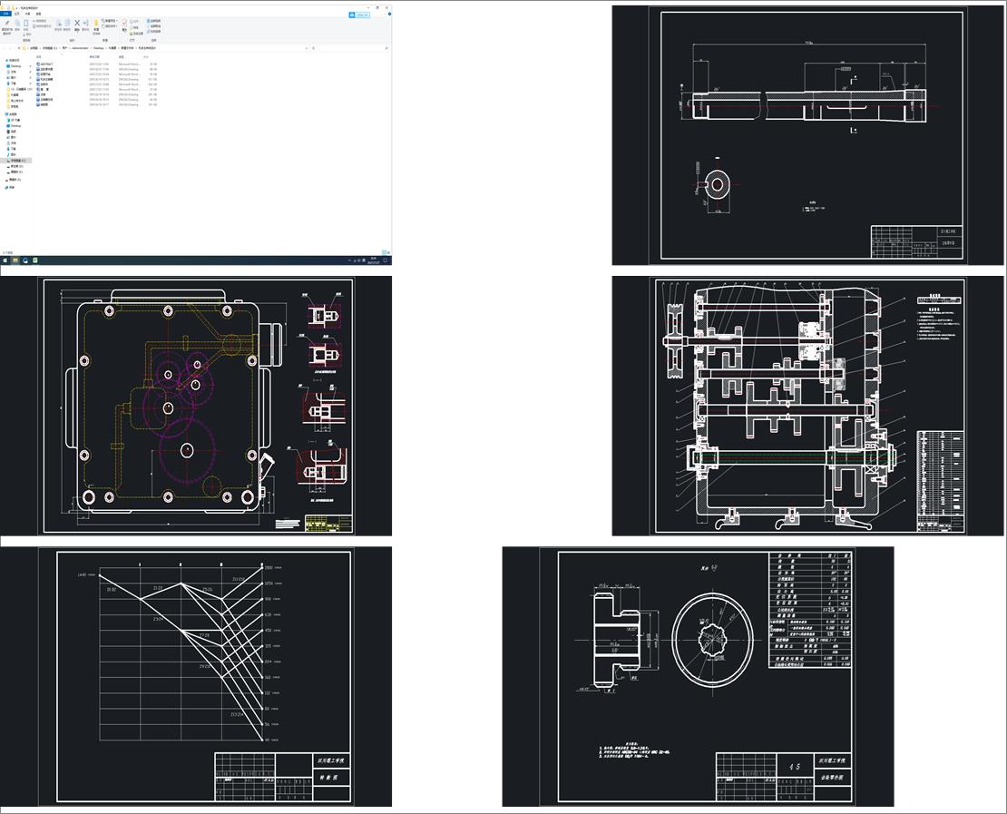Collapse the ribbon with the chevron

point(386,15)
